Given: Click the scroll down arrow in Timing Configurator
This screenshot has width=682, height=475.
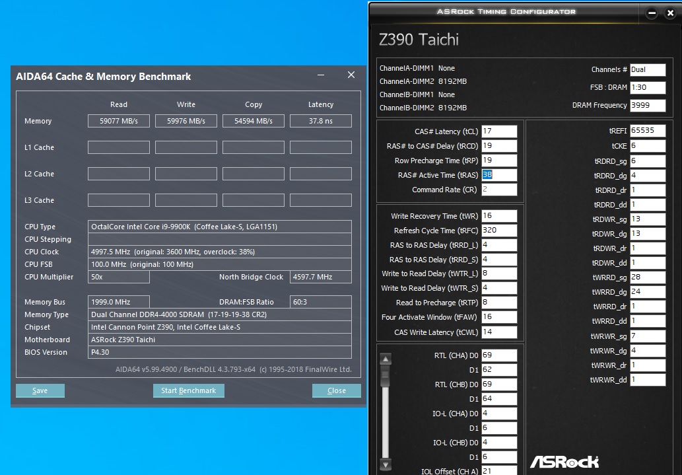Looking at the screenshot, I should coord(386,464).
